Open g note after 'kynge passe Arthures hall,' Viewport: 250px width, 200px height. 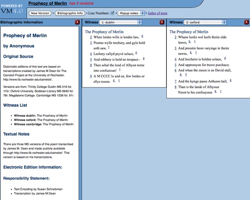pyautogui.click(x=230, y=80)
